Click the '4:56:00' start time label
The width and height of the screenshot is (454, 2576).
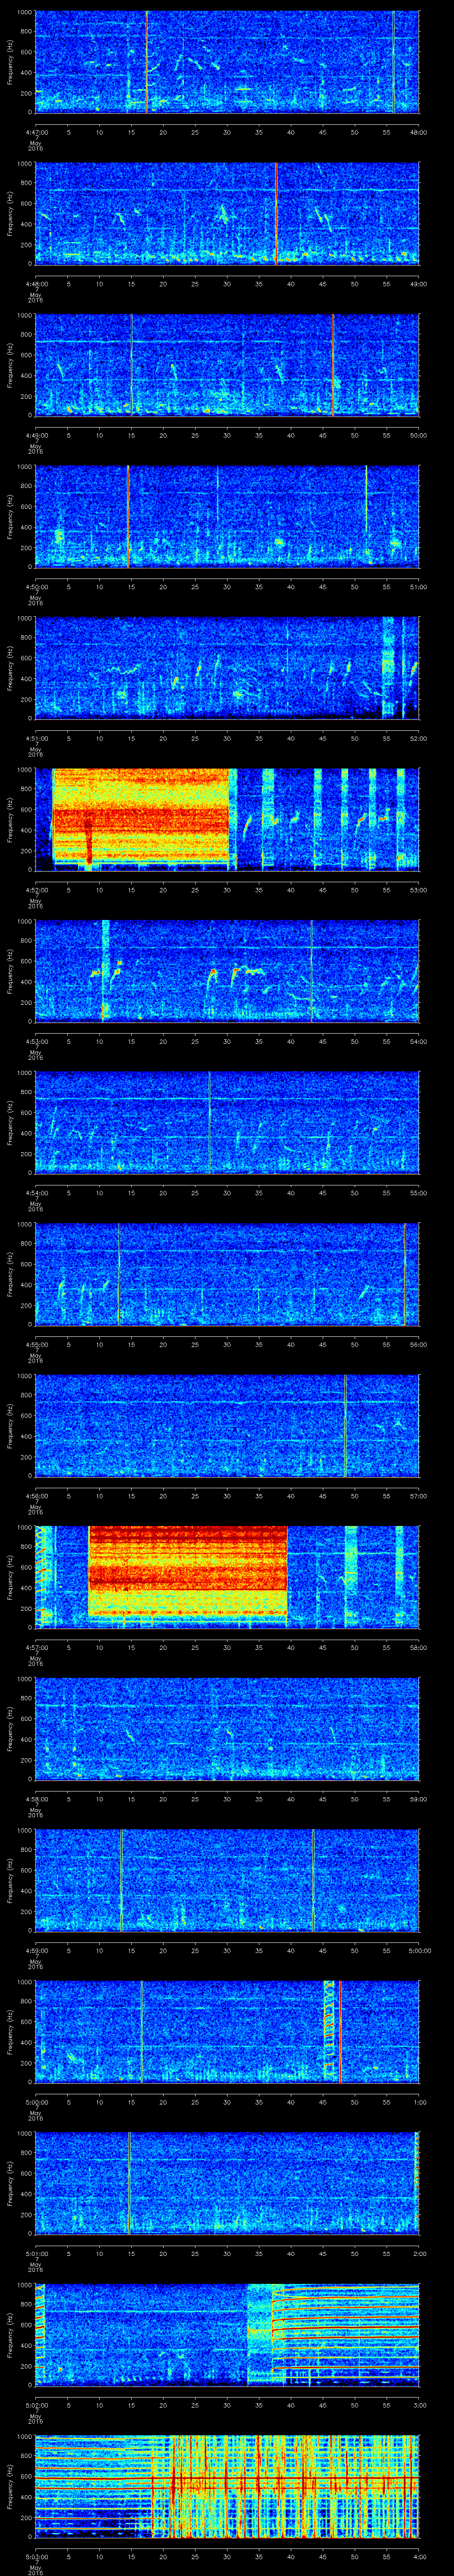pyautogui.click(x=36, y=1496)
